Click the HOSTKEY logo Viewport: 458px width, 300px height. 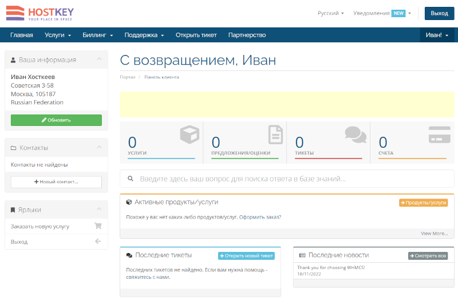click(x=40, y=13)
